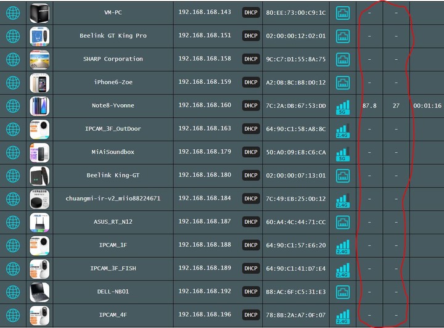The image size is (444, 328).
Task: Click the DHCP badge for 192.168.168.187
Action: coord(251,222)
